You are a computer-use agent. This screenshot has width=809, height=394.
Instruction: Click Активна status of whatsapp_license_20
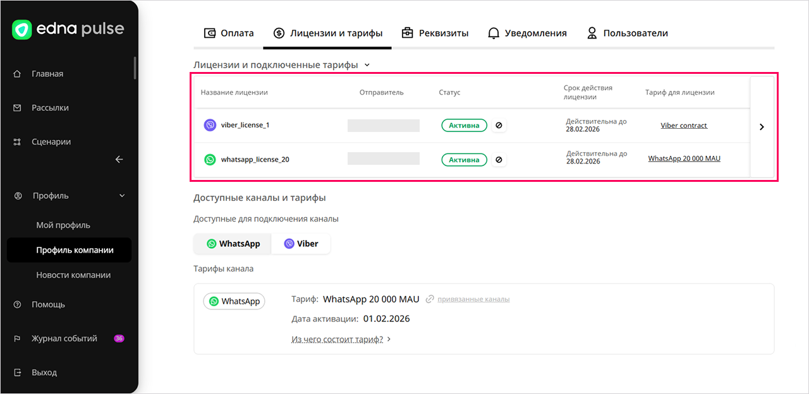click(x=465, y=160)
